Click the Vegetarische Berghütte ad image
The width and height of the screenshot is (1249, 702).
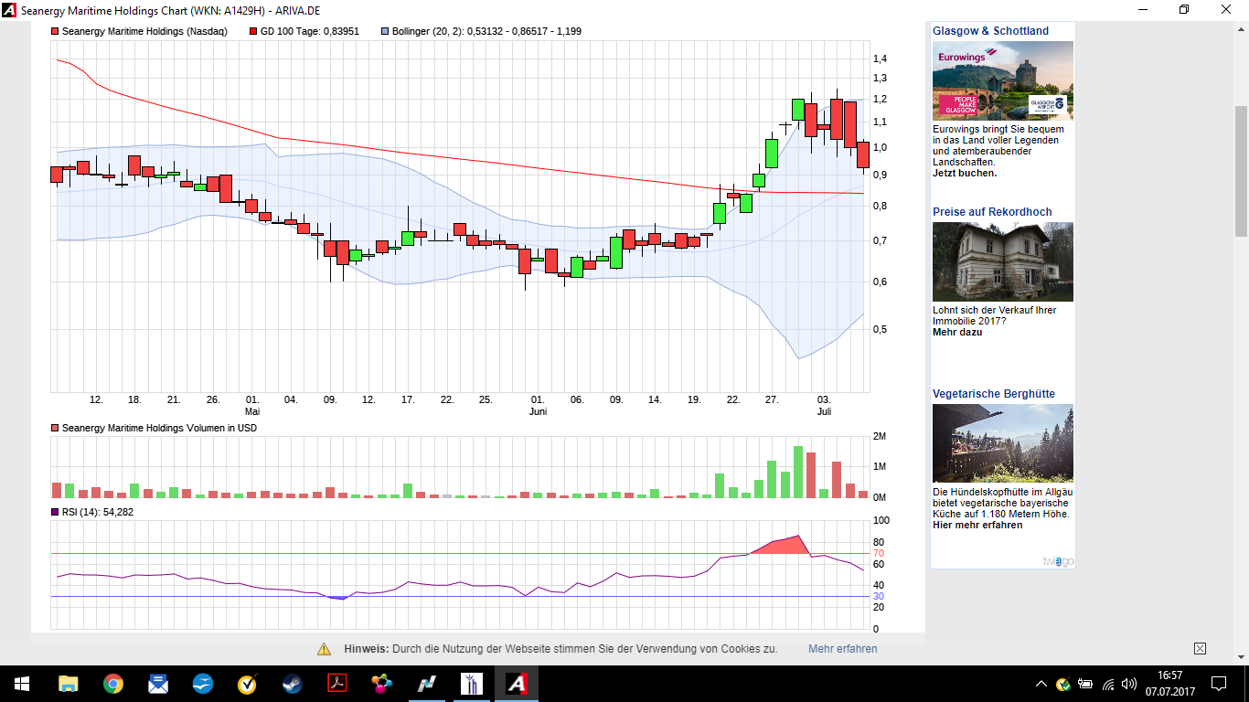click(1003, 443)
